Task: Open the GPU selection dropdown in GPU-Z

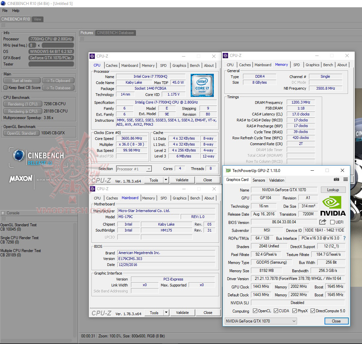Action: (x=294, y=321)
